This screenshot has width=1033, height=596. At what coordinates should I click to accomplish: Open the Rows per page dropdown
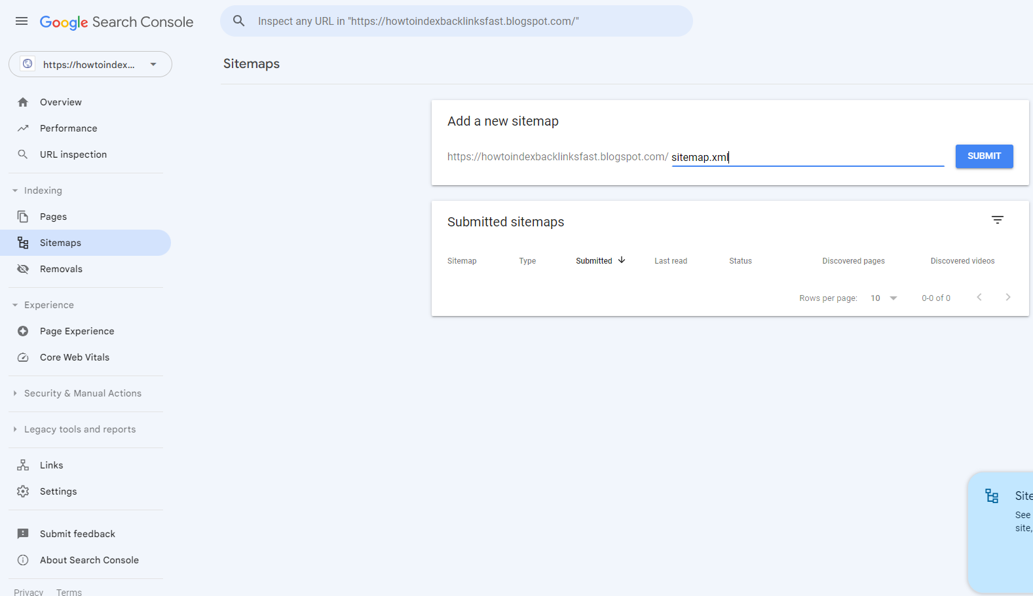pyautogui.click(x=884, y=298)
